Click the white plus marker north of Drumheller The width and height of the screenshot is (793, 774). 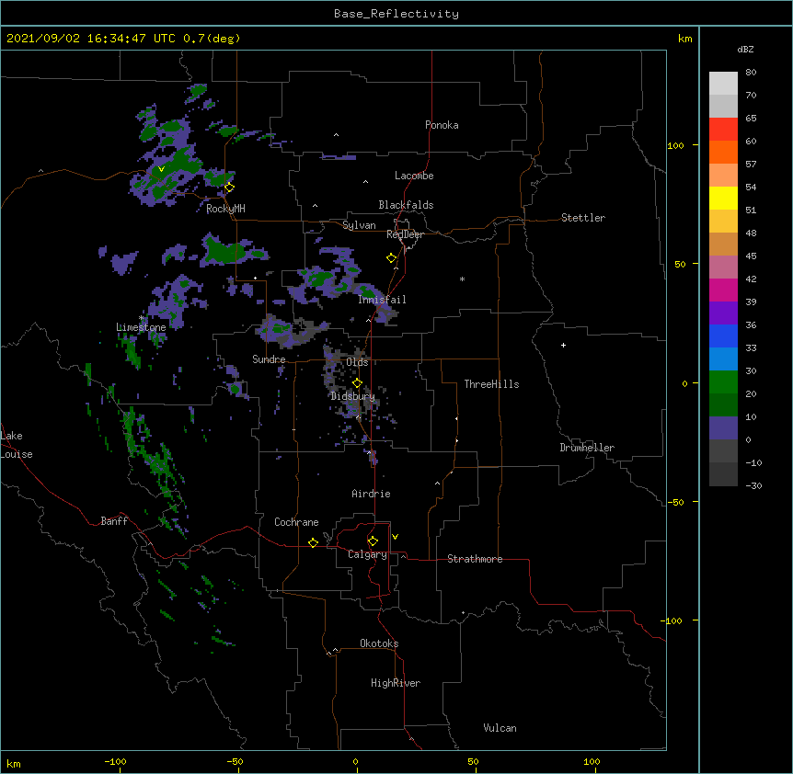click(563, 346)
